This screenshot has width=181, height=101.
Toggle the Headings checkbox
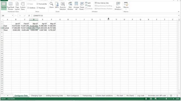(x=41, y=8)
